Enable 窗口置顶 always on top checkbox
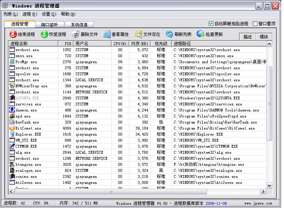Image resolution: width=284 pixels, height=213 pixels. point(255,23)
